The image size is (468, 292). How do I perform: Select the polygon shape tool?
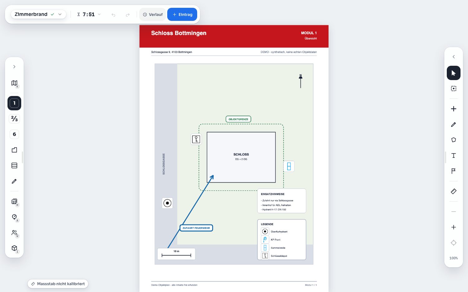coord(454,140)
